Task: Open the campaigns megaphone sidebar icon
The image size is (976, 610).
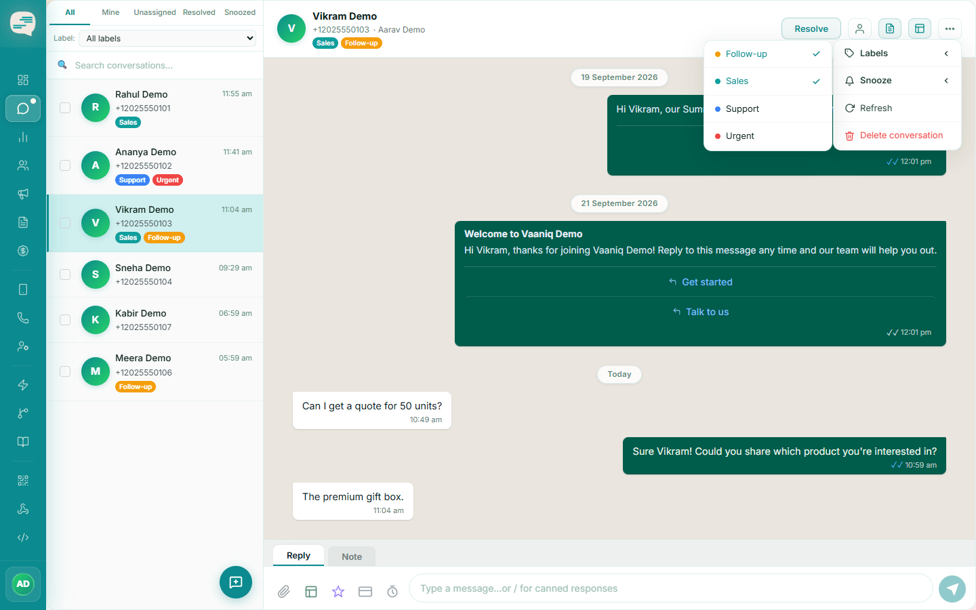Action: [23, 194]
